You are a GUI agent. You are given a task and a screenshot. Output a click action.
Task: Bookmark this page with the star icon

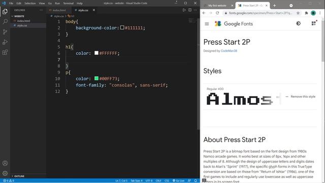(x=298, y=13)
